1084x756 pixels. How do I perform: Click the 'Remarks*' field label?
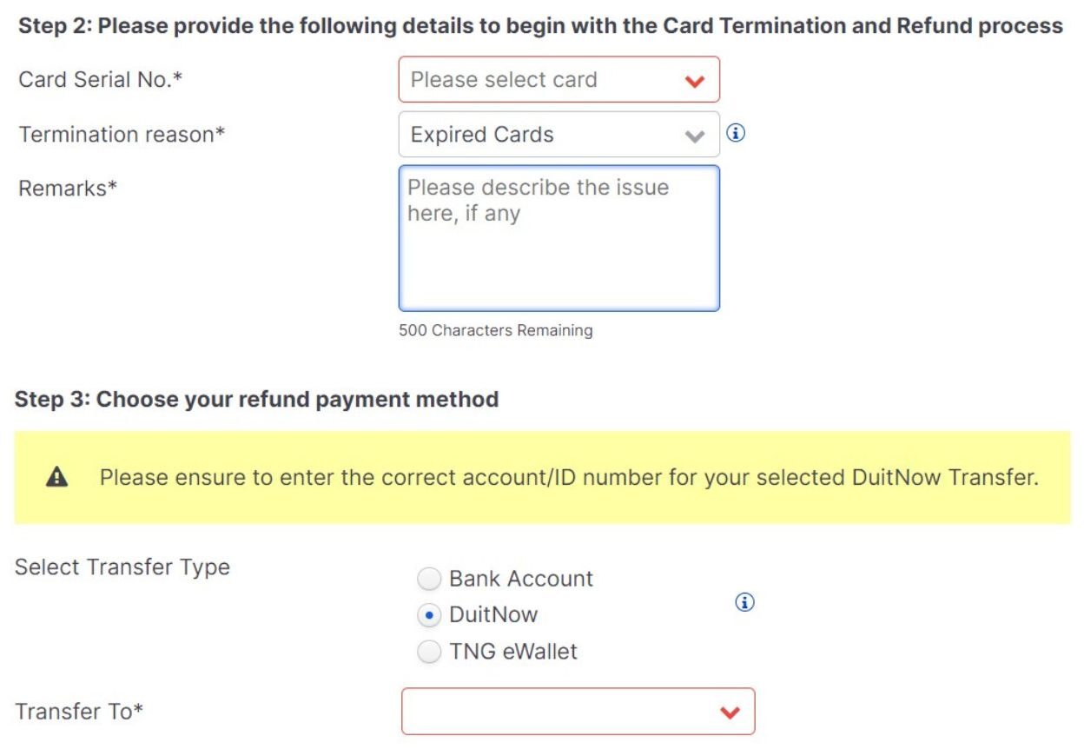[68, 189]
